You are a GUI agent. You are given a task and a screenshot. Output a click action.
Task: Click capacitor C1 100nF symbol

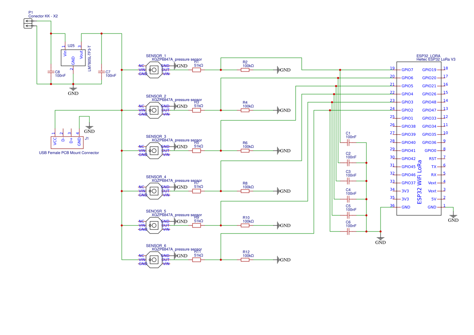[348, 143]
